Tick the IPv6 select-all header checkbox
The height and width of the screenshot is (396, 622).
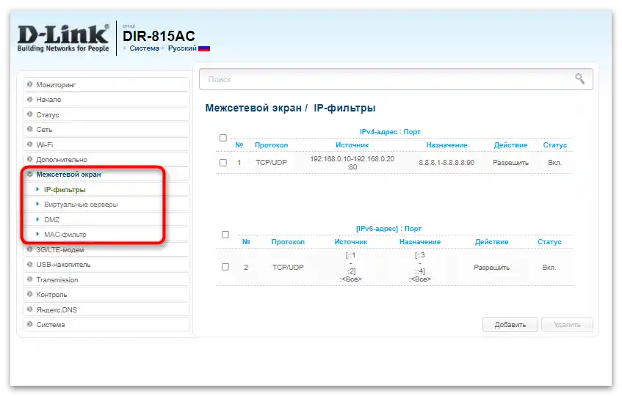click(225, 235)
